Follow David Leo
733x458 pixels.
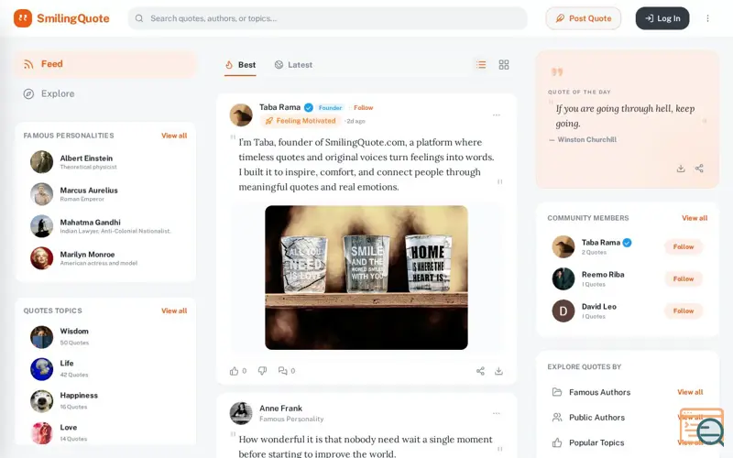coord(683,311)
